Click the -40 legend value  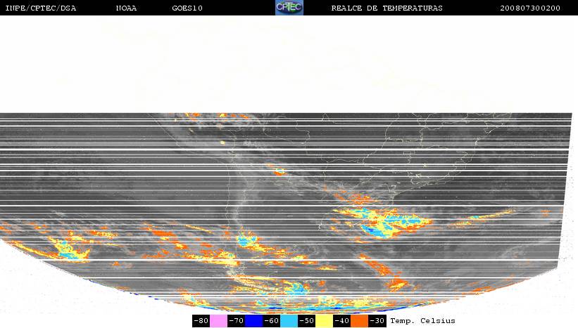[341, 321]
